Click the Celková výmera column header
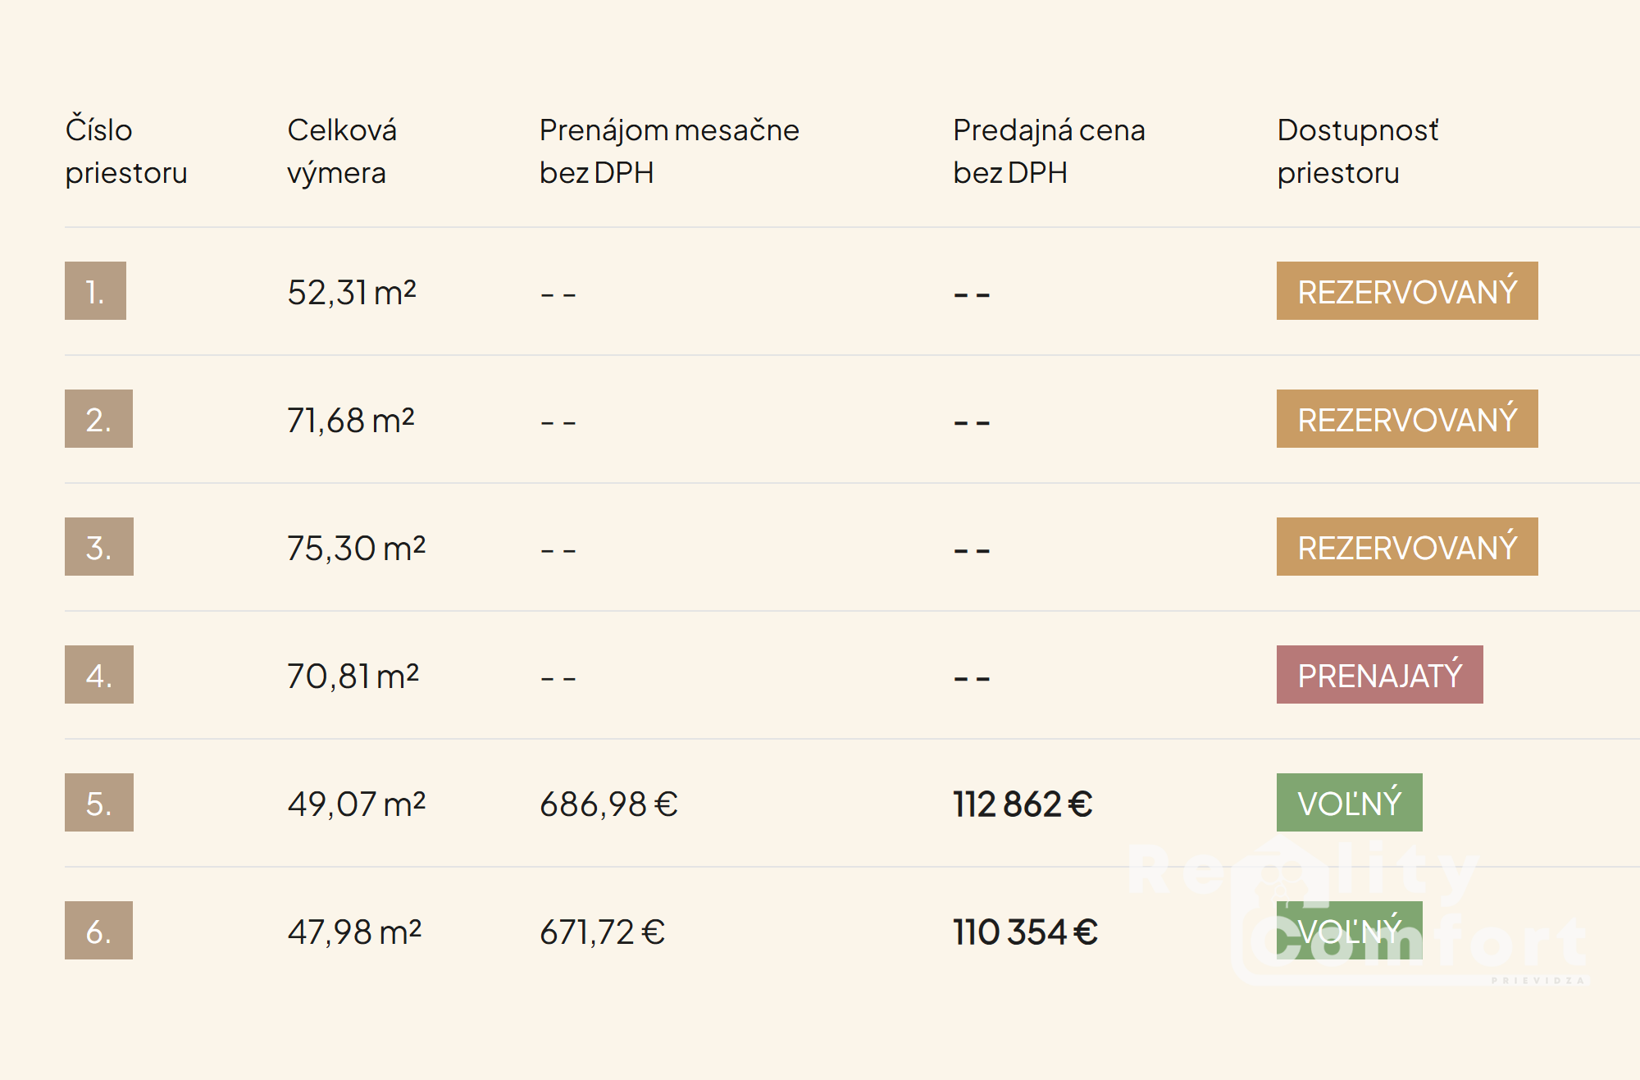Image resolution: width=1640 pixels, height=1080 pixels. click(342, 152)
